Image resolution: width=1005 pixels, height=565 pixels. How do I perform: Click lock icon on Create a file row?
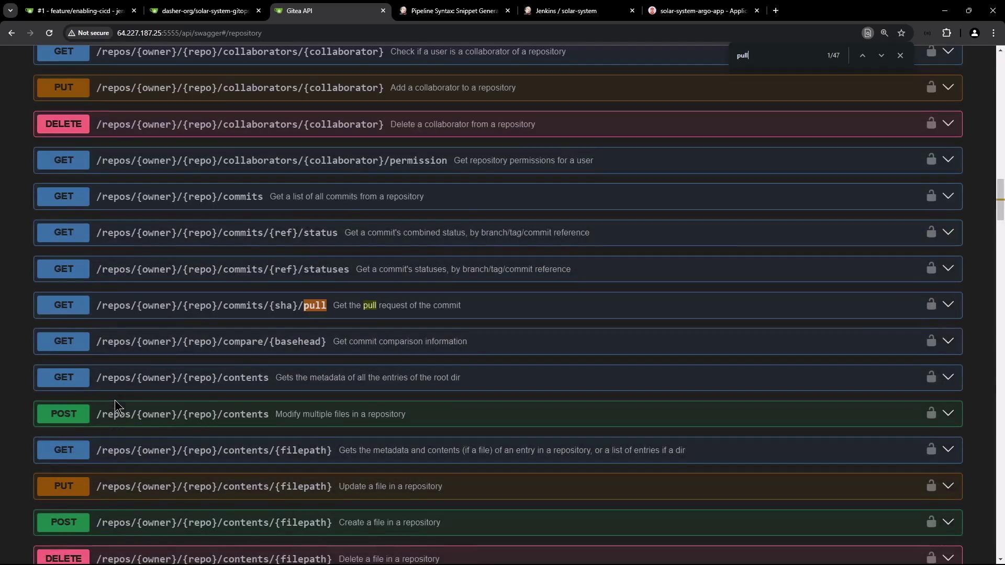[931, 522]
